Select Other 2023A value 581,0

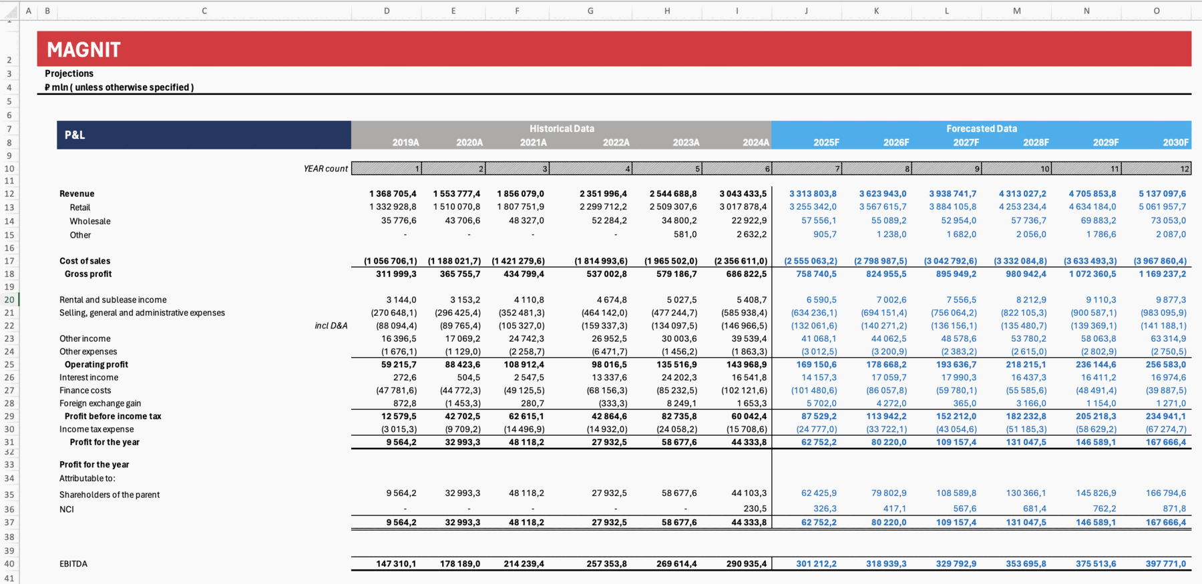click(x=685, y=234)
